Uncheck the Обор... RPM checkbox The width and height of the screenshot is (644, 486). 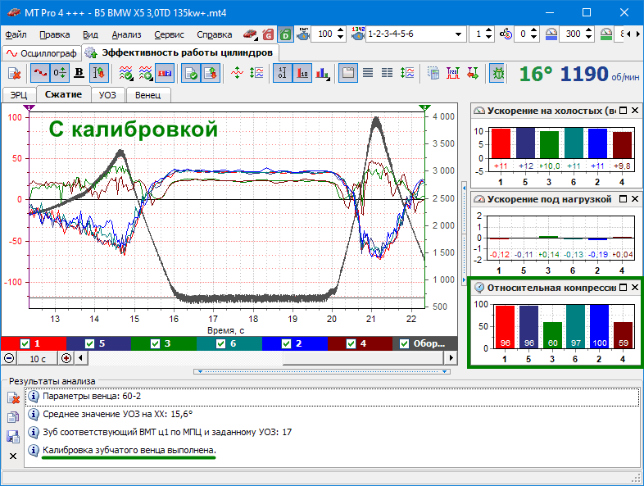pos(405,343)
